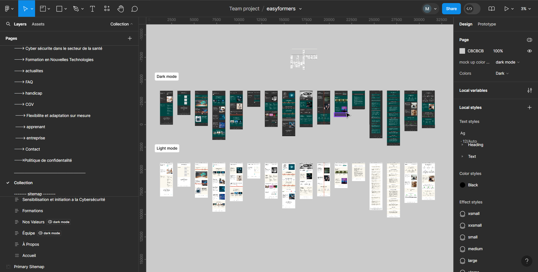Select the Hand tool
The width and height of the screenshot is (538, 272).
[x=121, y=9]
